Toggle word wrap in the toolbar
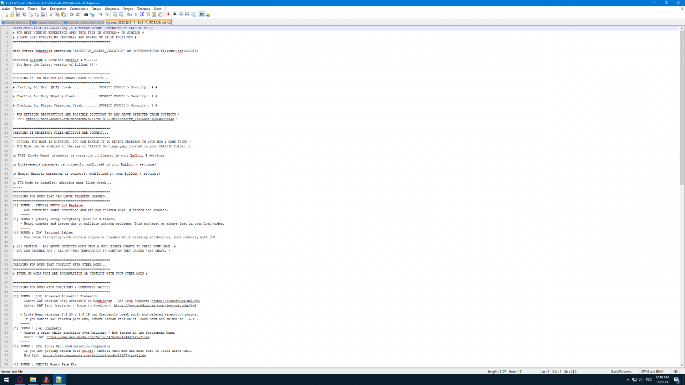 coord(130,15)
